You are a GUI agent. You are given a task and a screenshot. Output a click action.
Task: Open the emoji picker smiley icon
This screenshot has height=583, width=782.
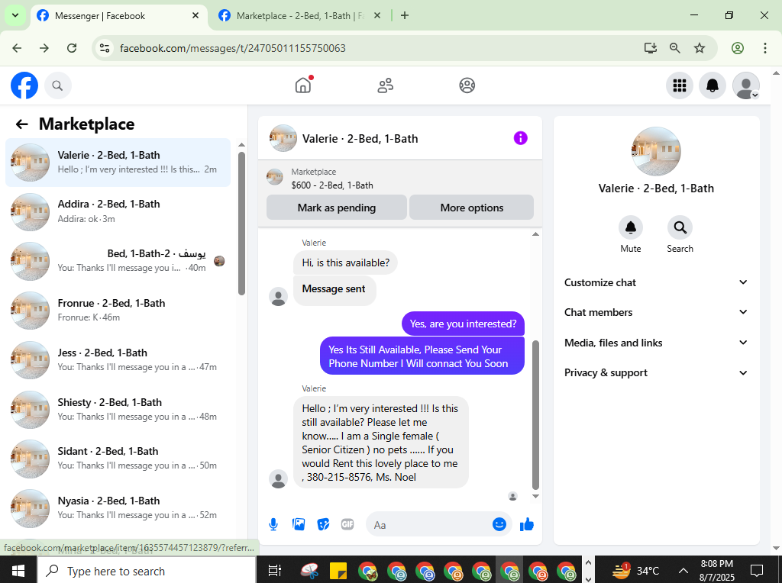[x=499, y=524]
